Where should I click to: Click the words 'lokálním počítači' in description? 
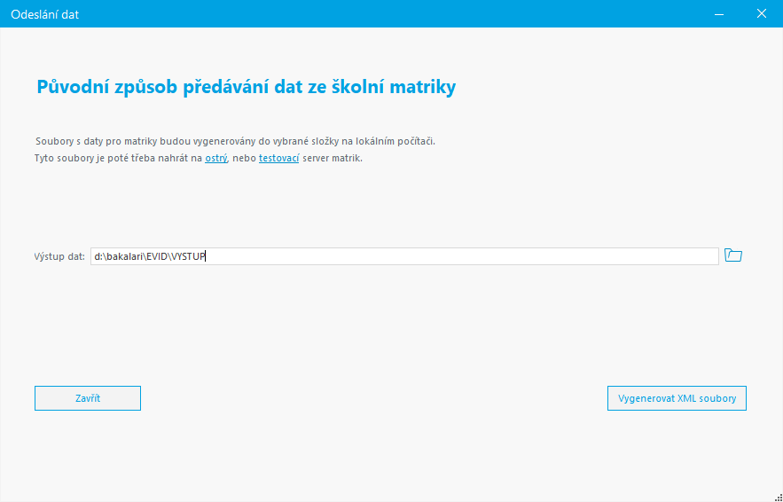pyautogui.click(x=395, y=141)
